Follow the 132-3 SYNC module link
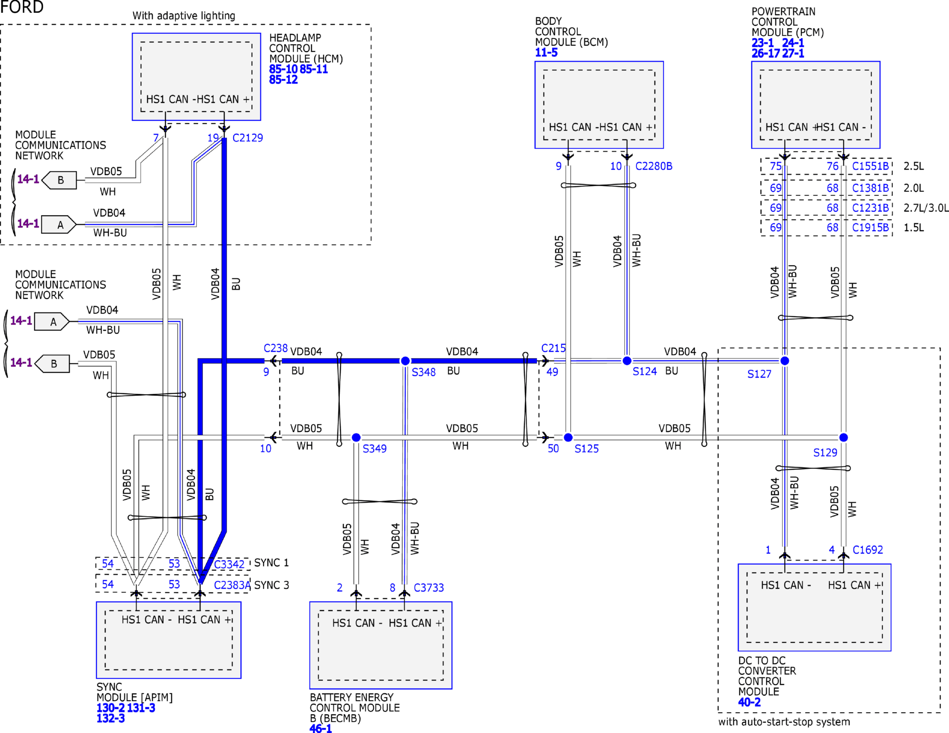The image size is (949, 733). tap(110, 718)
